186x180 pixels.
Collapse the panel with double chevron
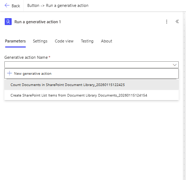177,21
